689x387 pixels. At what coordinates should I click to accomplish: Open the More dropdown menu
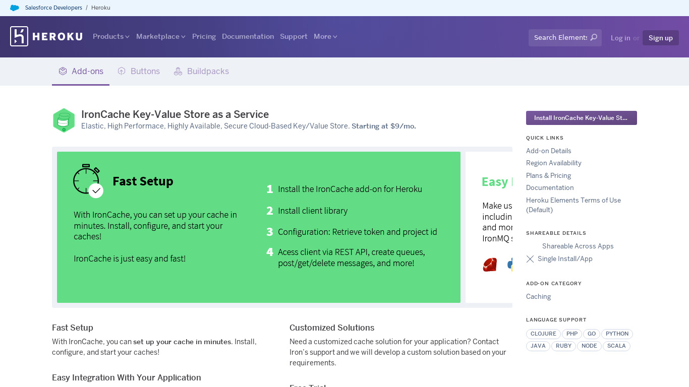point(325,36)
